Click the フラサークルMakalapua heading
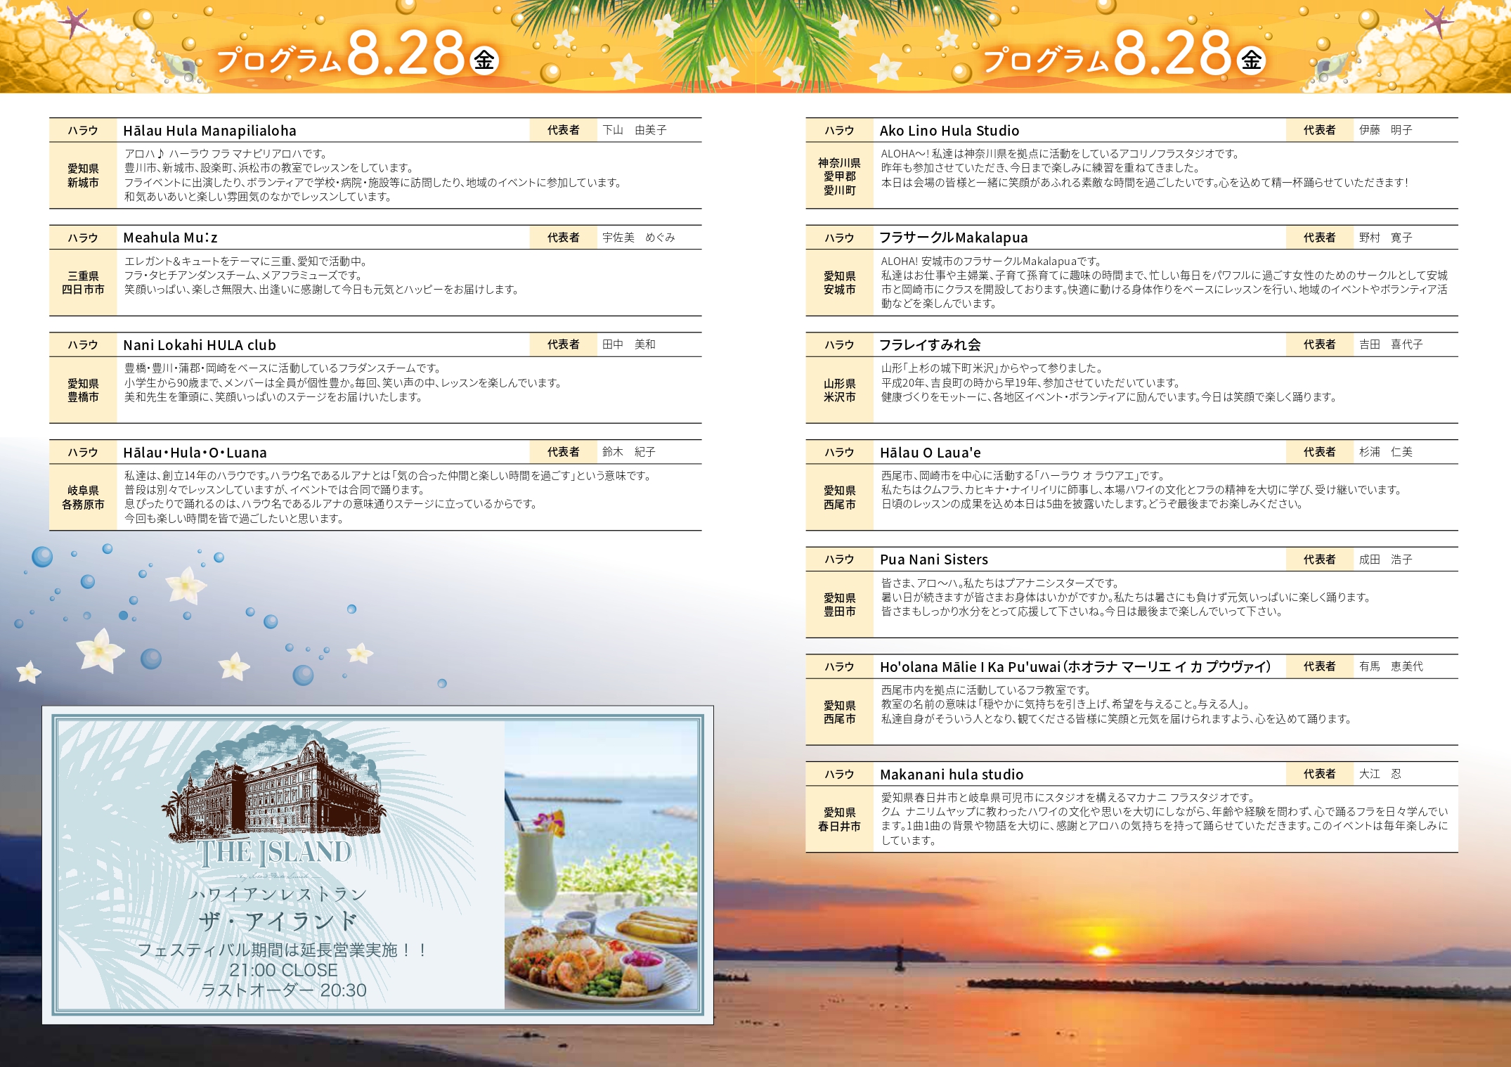The height and width of the screenshot is (1067, 1511). pos(953,238)
